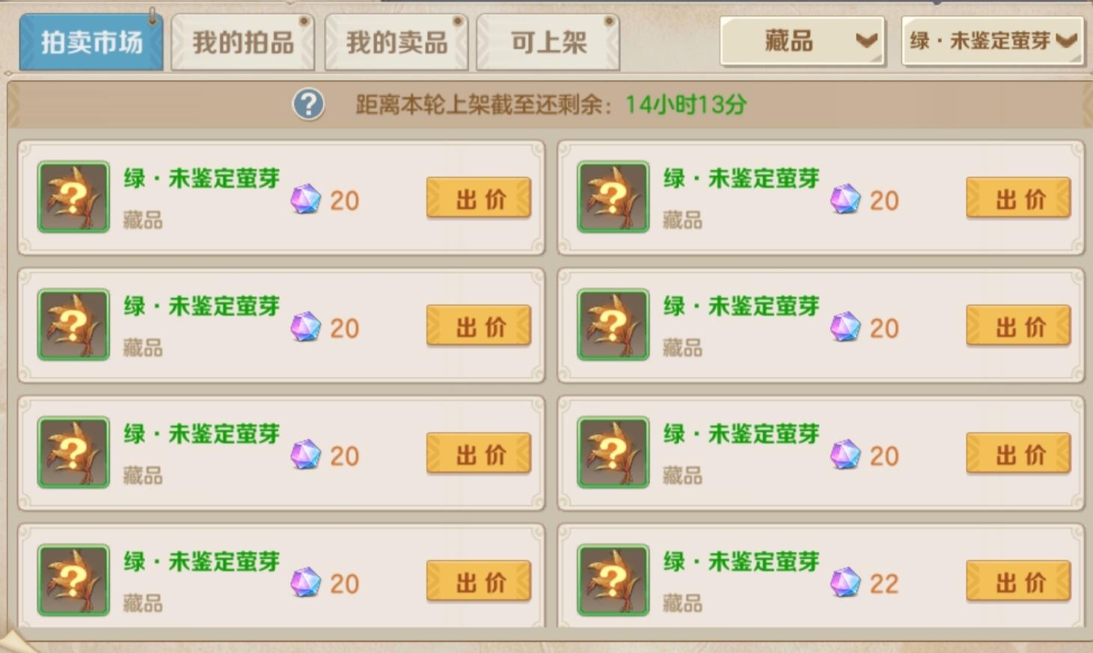This screenshot has height=653, width=1093.
Task: Open the item icon in first left listing
Action: pyautogui.click(x=73, y=197)
